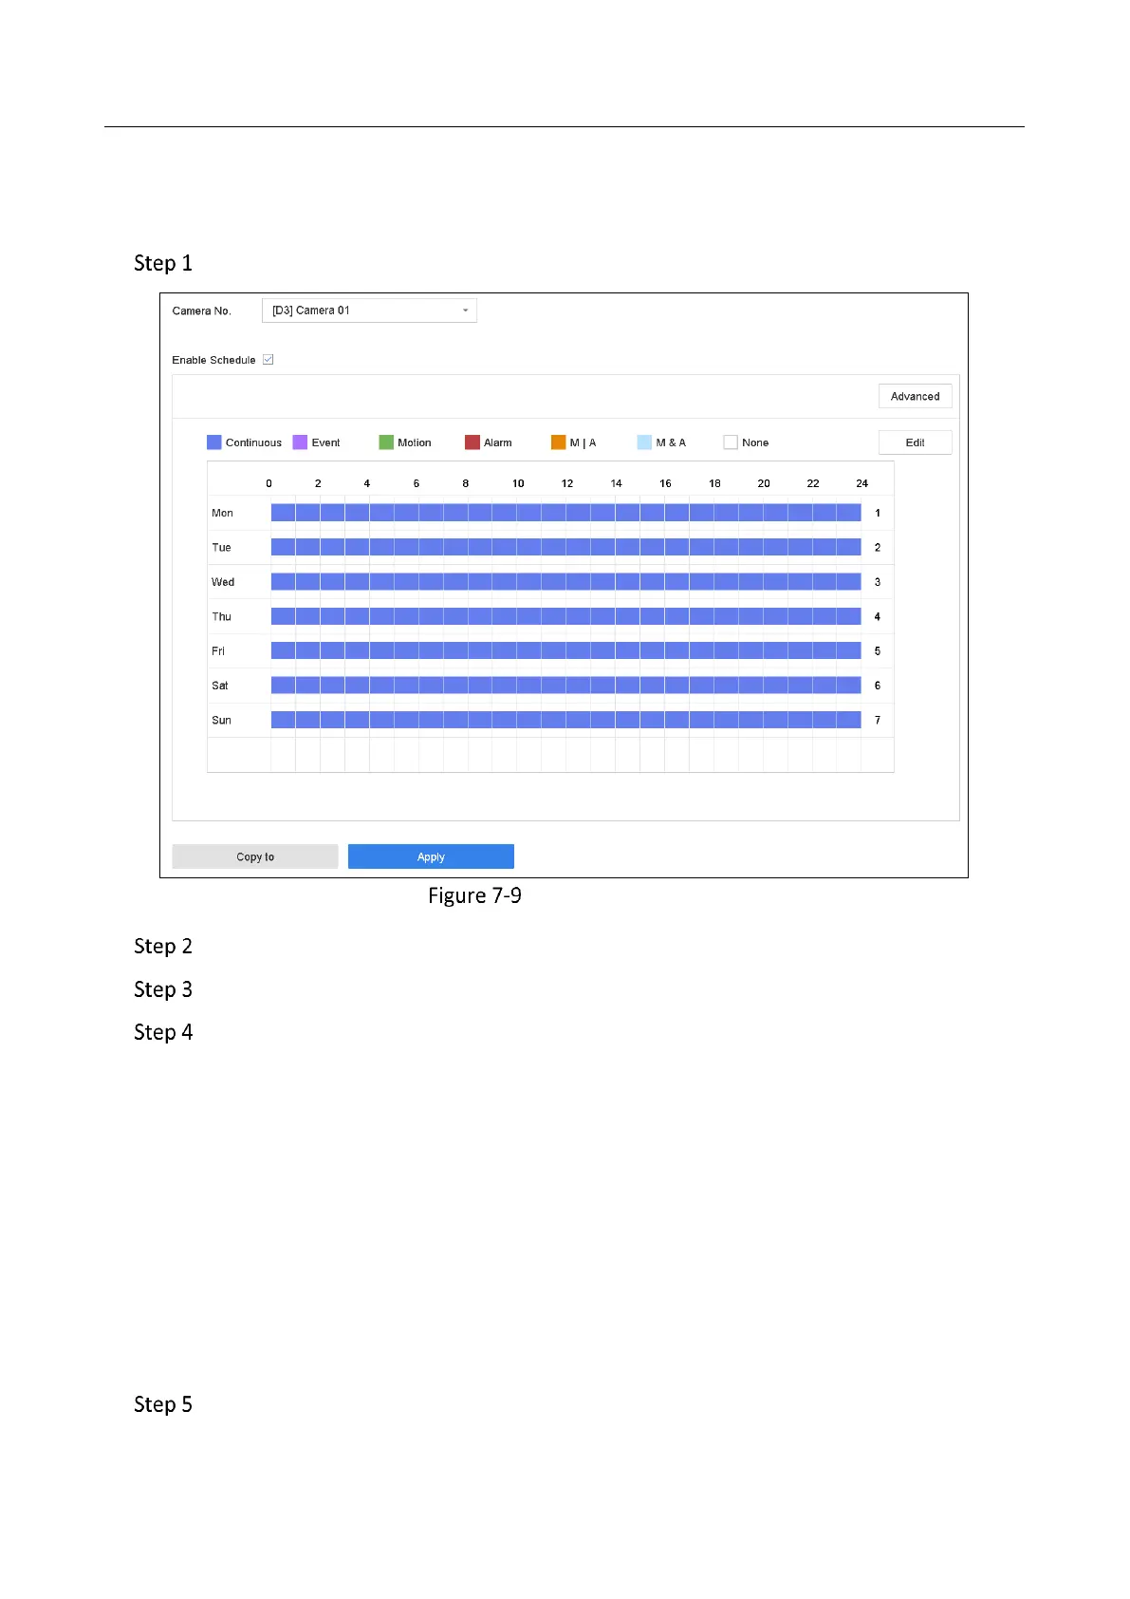The height and width of the screenshot is (1599, 1130).
Task: Click the Mon schedule timeline bar
Action: click(566, 513)
